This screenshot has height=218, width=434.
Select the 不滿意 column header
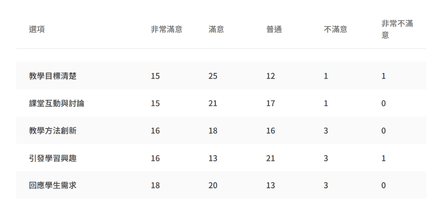click(335, 30)
